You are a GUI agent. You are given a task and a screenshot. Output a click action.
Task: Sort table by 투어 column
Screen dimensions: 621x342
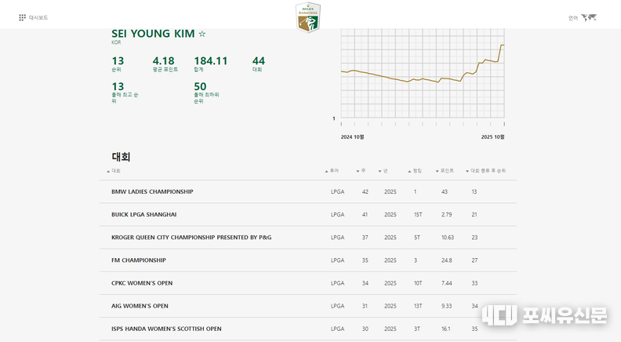tap(333, 171)
